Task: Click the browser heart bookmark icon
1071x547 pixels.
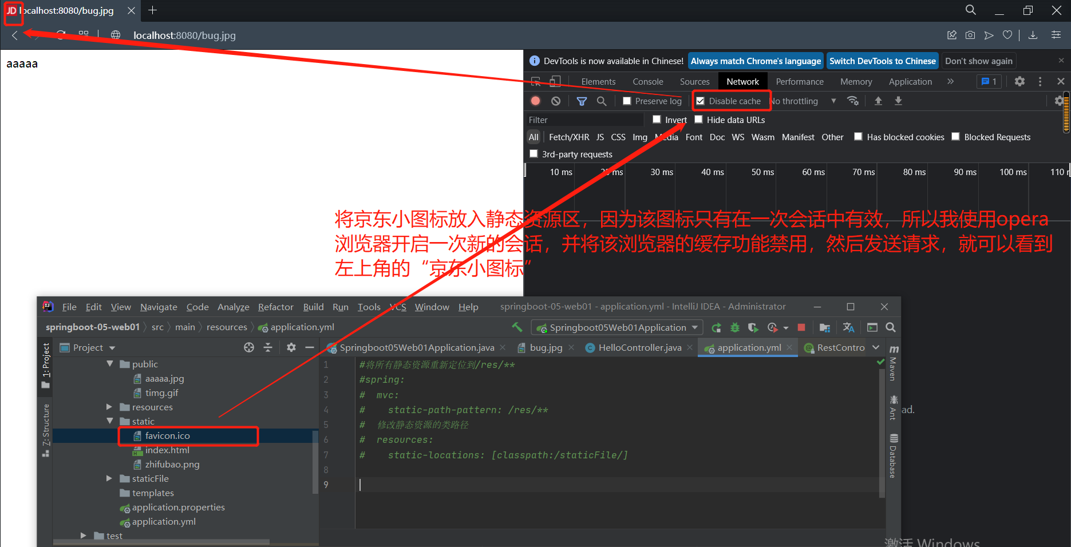Action: tap(1007, 35)
